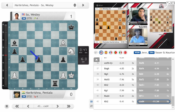Select the US flag English commentary
Screen dimensions: 175x112
pos(101,52)
